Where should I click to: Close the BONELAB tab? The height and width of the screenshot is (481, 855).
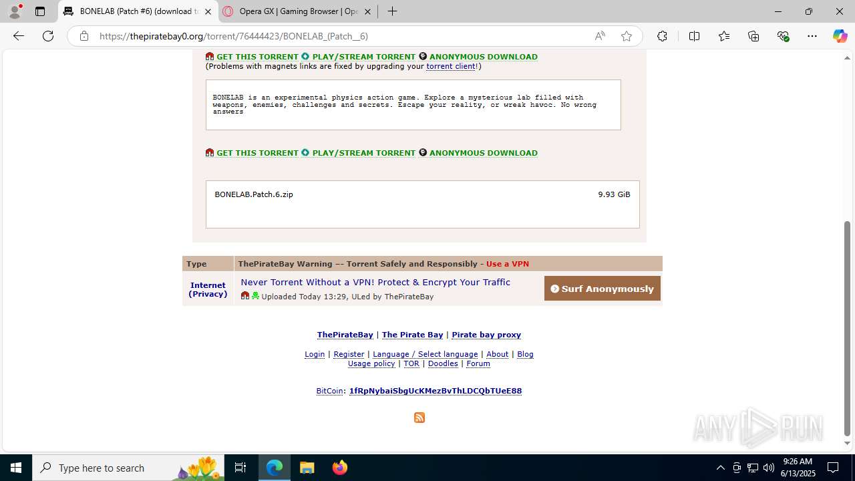(x=208, y=11)
